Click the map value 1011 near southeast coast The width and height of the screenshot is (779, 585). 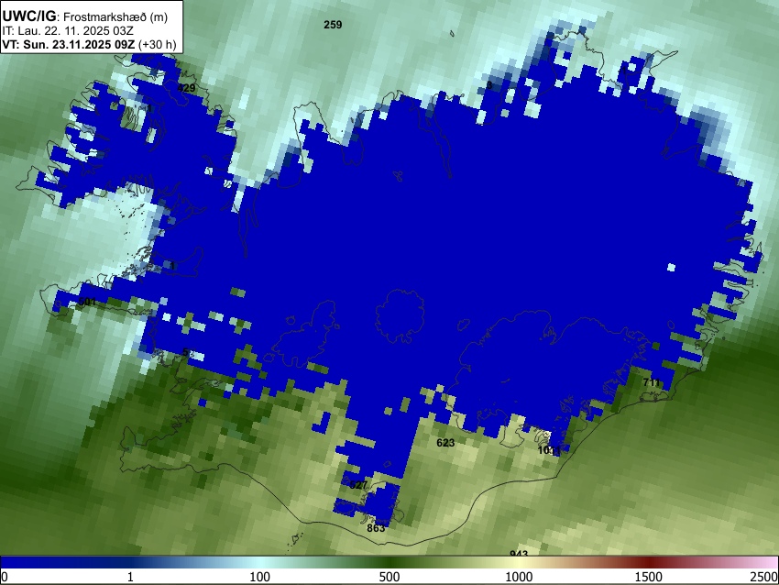pyautogui.click(x=549, y=450)
